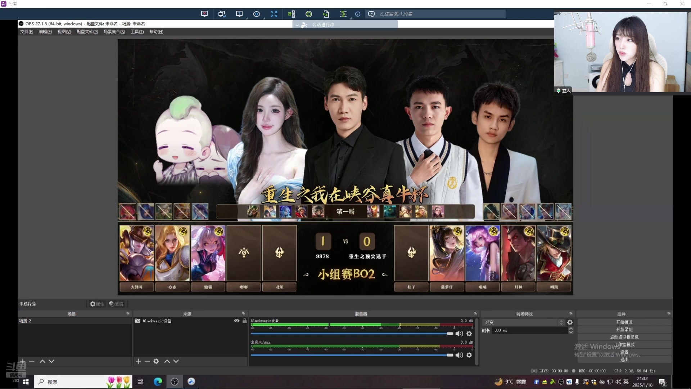Remove source with the minus icon

tap(147, 361)
